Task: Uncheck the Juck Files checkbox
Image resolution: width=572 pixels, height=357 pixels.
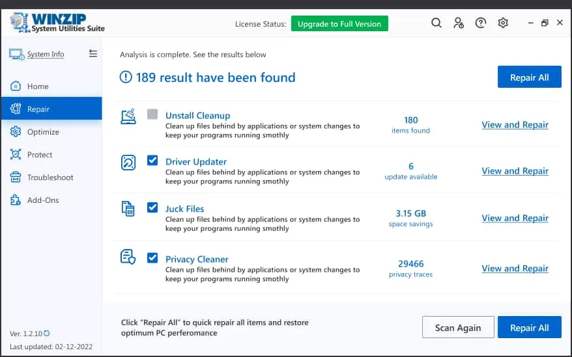Action: coord(152,207)
